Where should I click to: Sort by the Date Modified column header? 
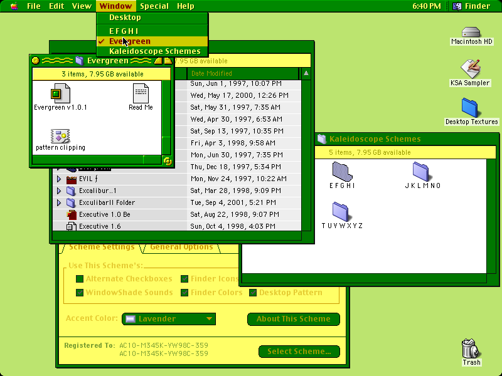243,73
